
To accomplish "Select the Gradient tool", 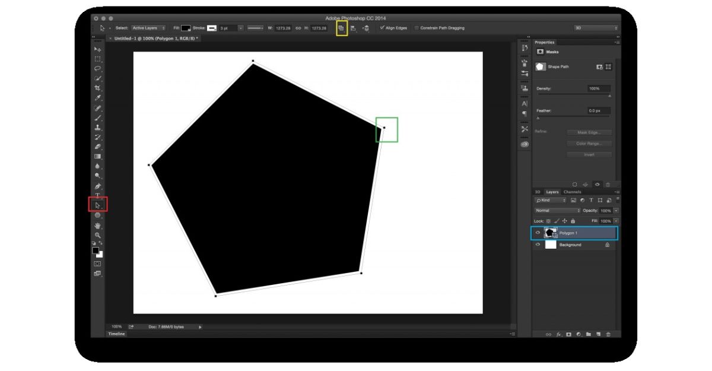I will pos(97,157).
